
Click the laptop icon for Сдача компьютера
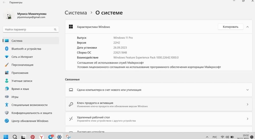[x=71, y=90]
